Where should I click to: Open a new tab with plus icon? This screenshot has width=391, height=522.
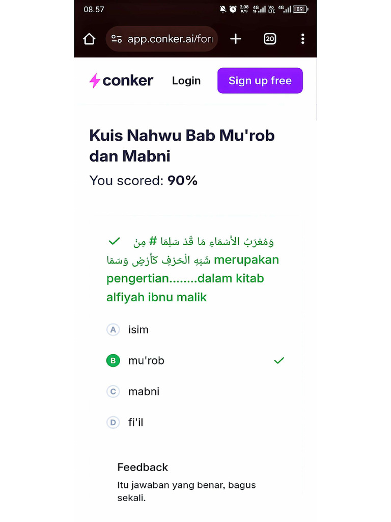(235, 39)
